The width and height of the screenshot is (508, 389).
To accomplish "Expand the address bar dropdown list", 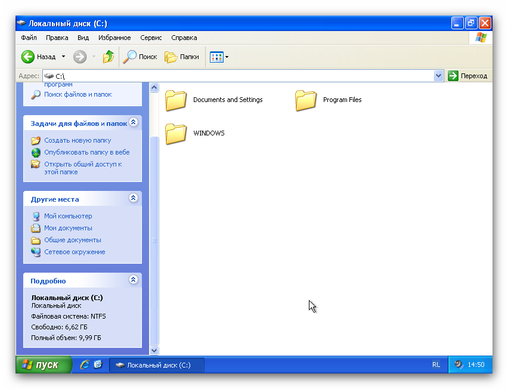I will [x=439, y=76].
